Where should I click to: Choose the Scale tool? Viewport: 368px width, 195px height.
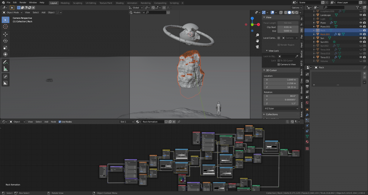coord(5,47)
